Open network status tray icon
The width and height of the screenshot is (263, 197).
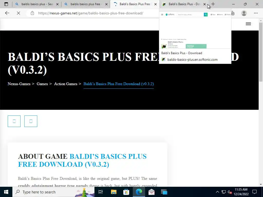click(224, 192)
